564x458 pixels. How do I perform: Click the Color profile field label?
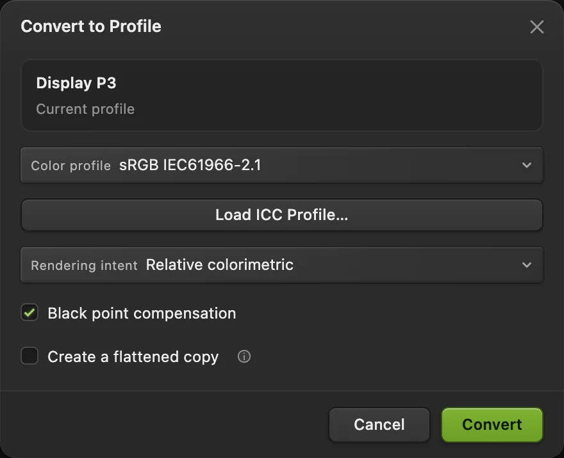[71, 166]
